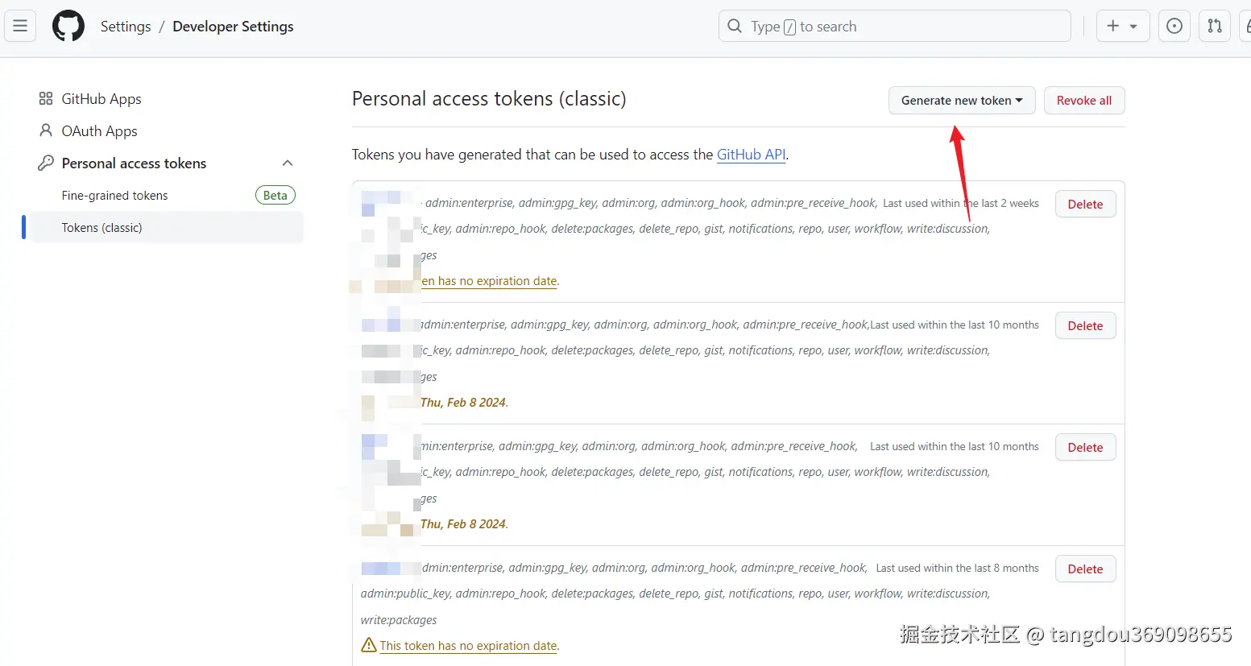Click Developer Settings breadcrumb

pyautogui.click(x=233, y=27)
